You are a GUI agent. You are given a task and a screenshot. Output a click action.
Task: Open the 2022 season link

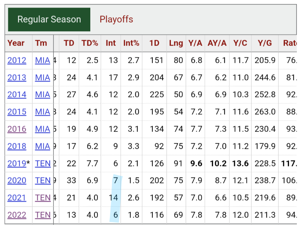point(17,215)
